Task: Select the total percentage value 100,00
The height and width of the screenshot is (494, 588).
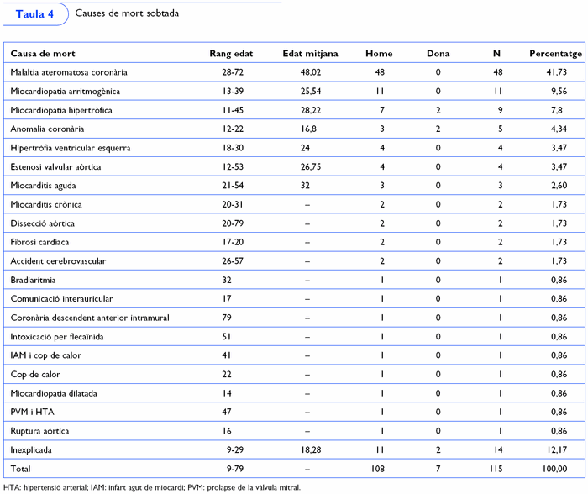Action: tap(554, 468)
